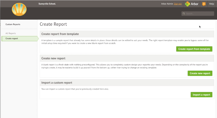Open the Help menu
Image resolution: width=217 pixels, height=118 pixels.
pos(211,4)
